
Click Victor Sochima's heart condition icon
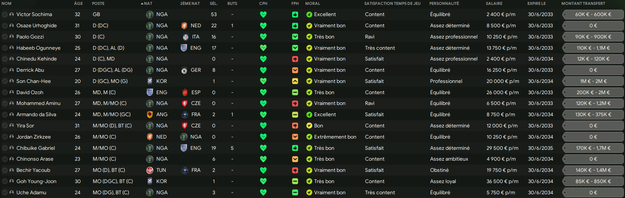point(263,15)
